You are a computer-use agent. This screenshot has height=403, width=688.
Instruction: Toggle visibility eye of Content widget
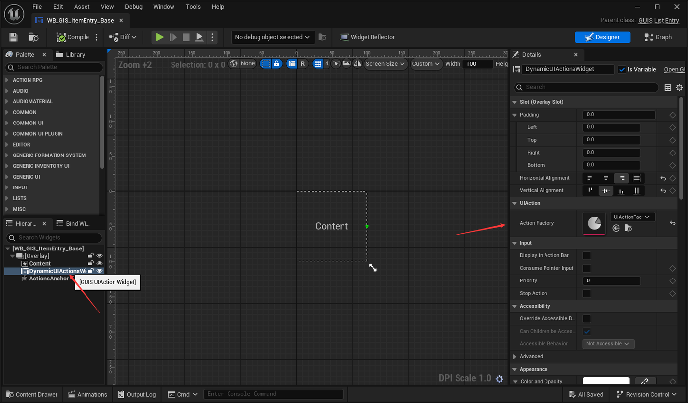tap(99, 264)
